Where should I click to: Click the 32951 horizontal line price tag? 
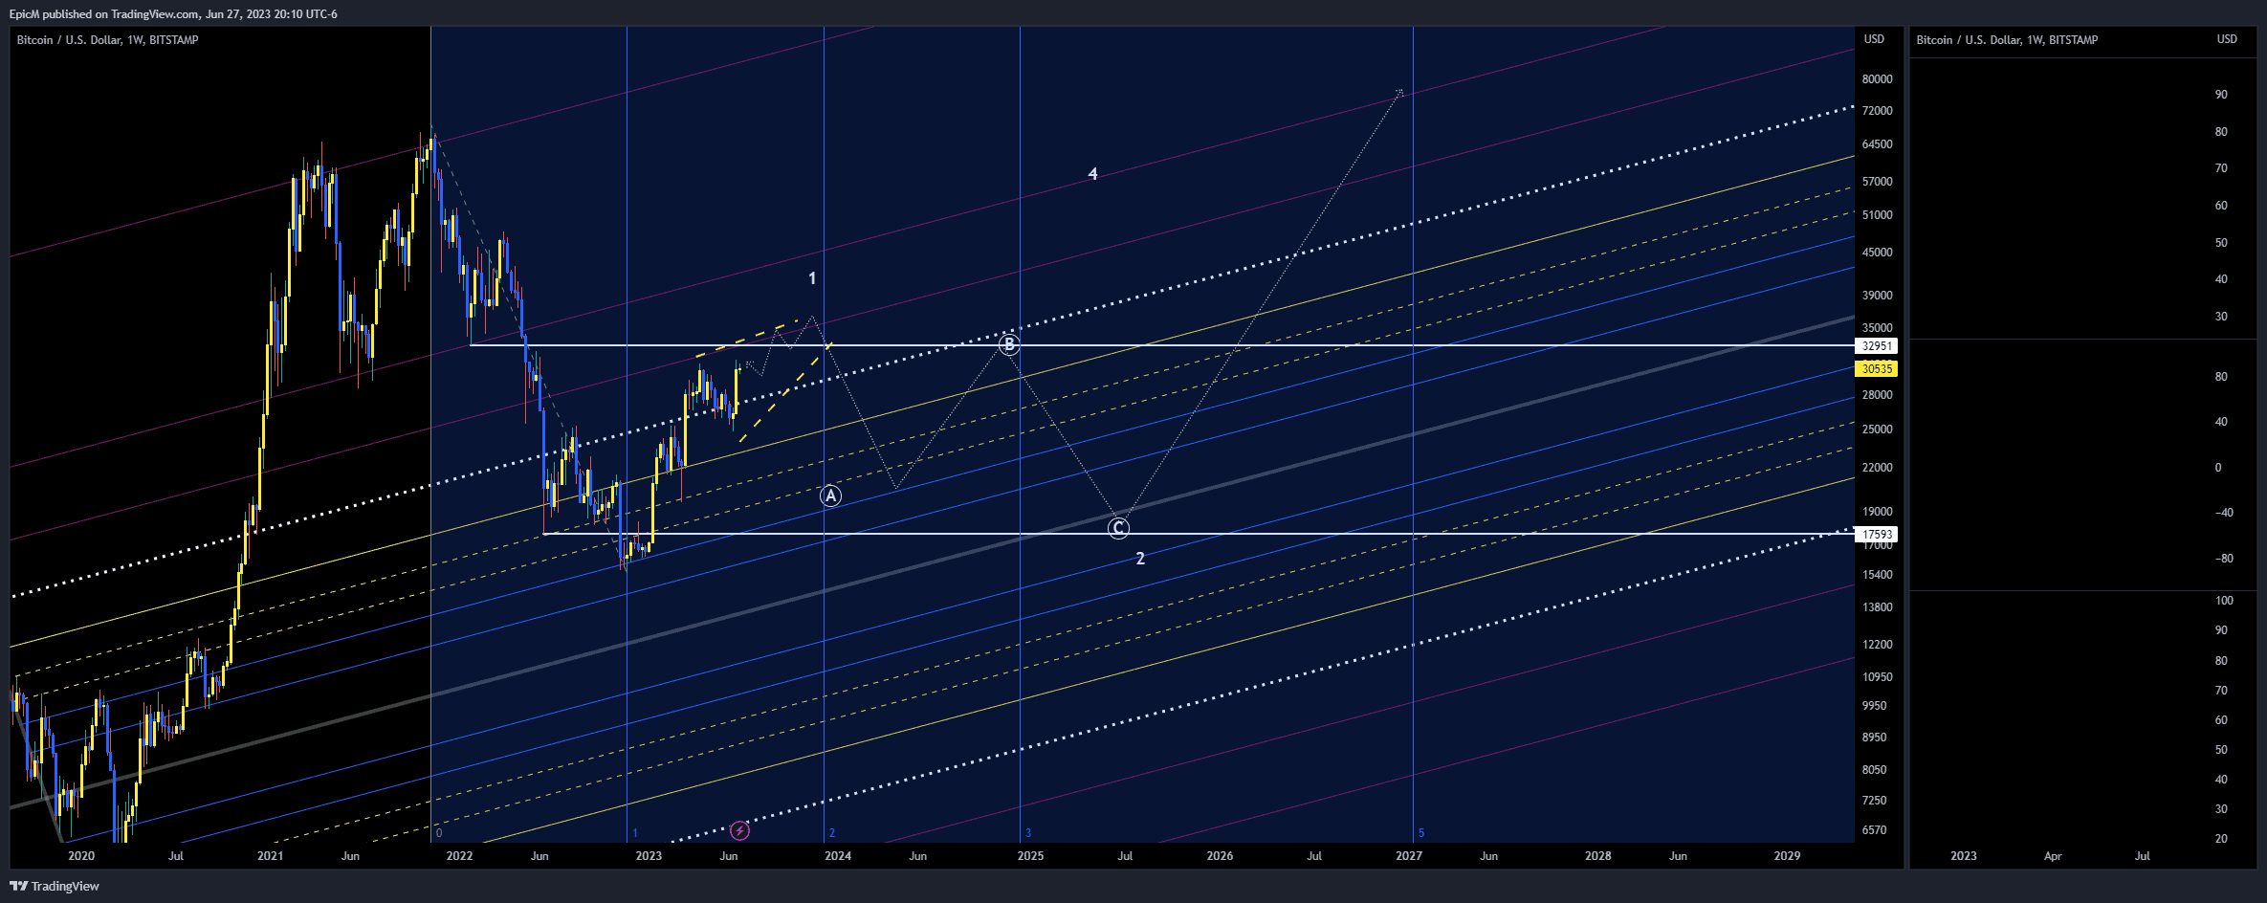[x=1877, y=346]
